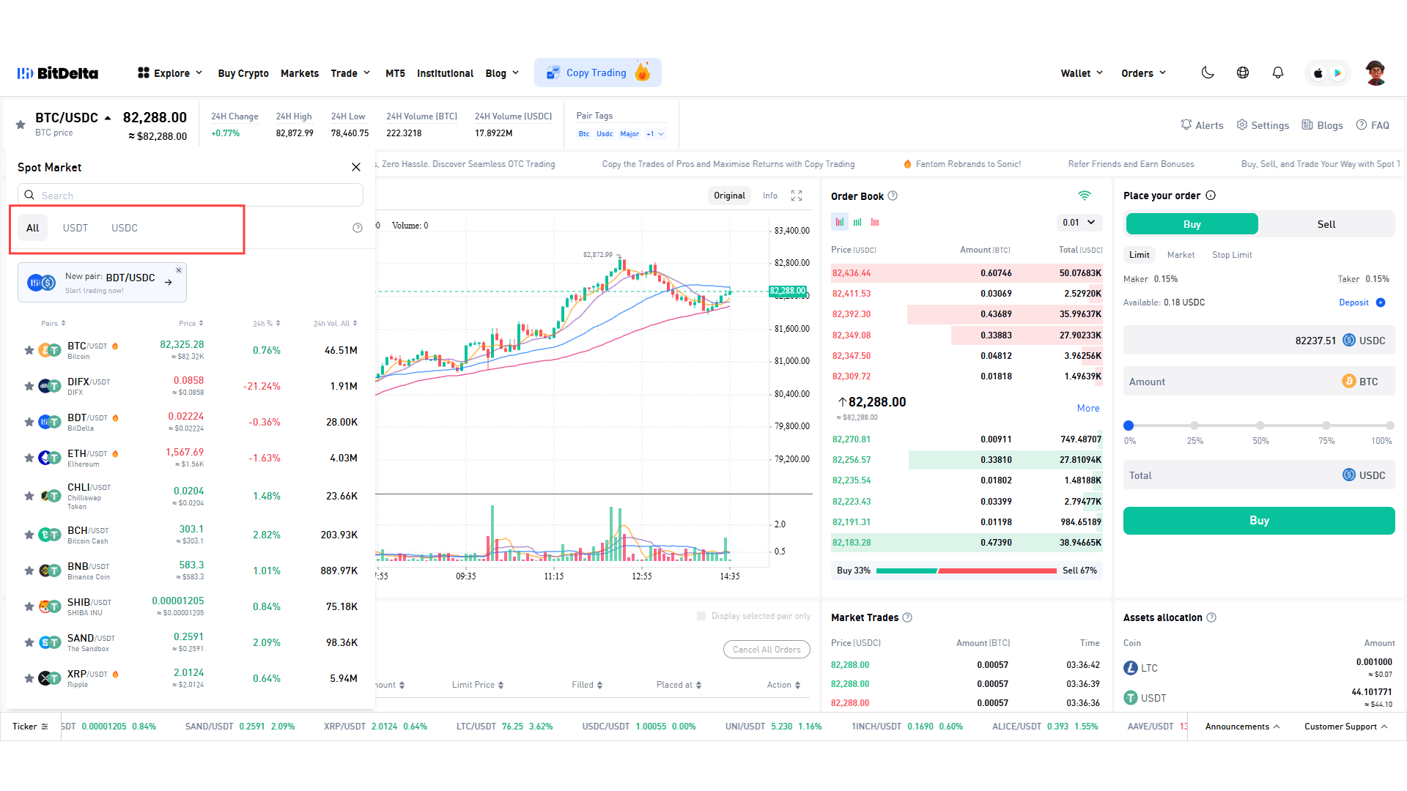1407x791 pixels.
Task: Expand Customer Support panel
Action: pyautogui.click(x=1346, y=727)
